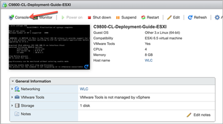Select the 'Memory' label

(100, 55)
